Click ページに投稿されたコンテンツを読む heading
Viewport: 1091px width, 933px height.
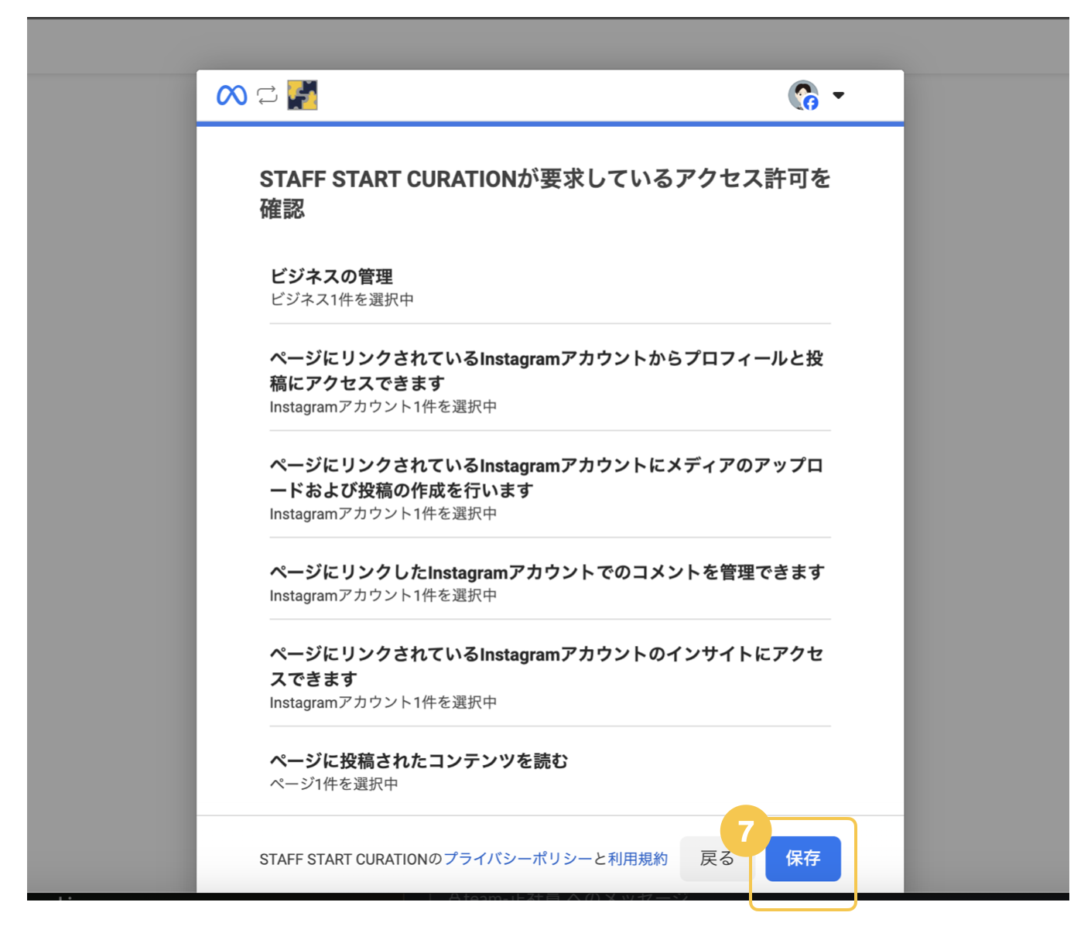[x=419, y=760]
